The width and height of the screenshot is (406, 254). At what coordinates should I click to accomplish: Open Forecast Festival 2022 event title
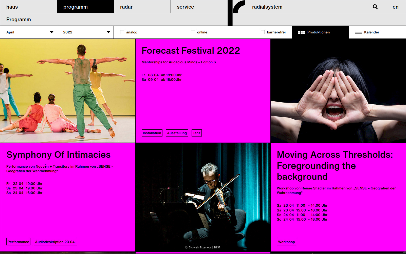191,51
